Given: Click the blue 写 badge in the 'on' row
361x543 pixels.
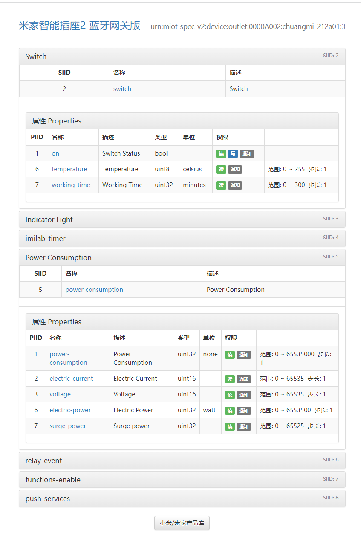Looking at the screenshot, I should [233, 154].
